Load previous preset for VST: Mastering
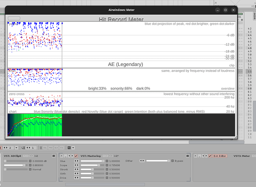This screenshot has width=256, height=187. [x=110, y=156]
